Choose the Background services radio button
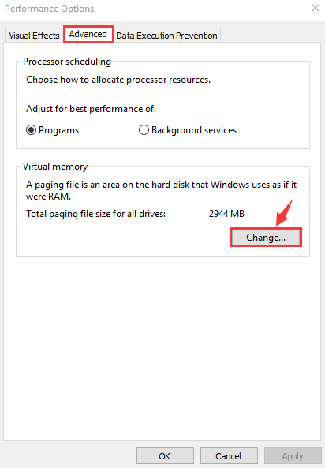The width and height of the screenshot is (325, 468). coord(144,130)
